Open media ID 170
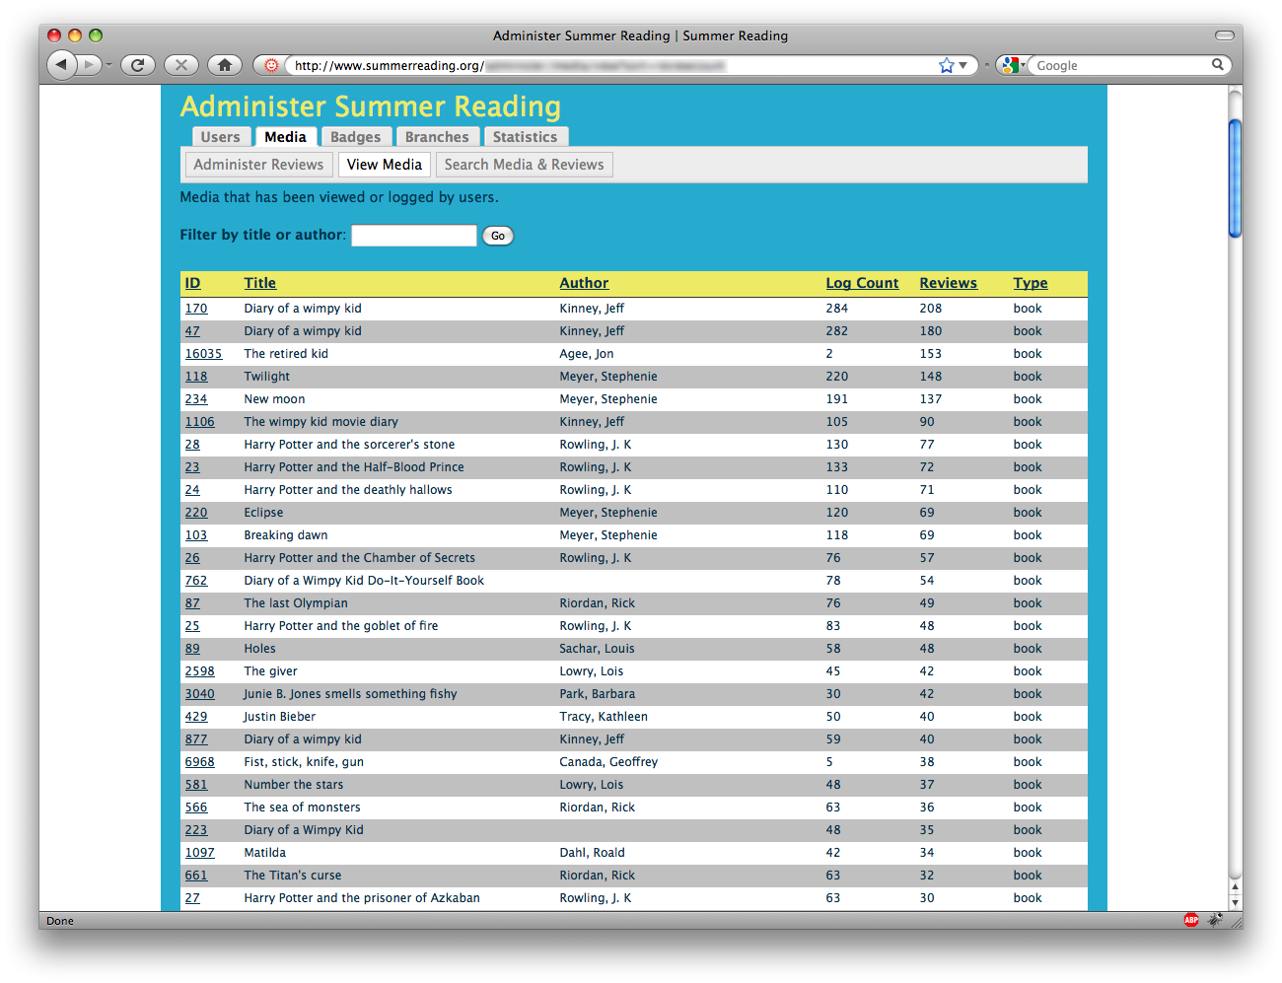 [196, 309]
